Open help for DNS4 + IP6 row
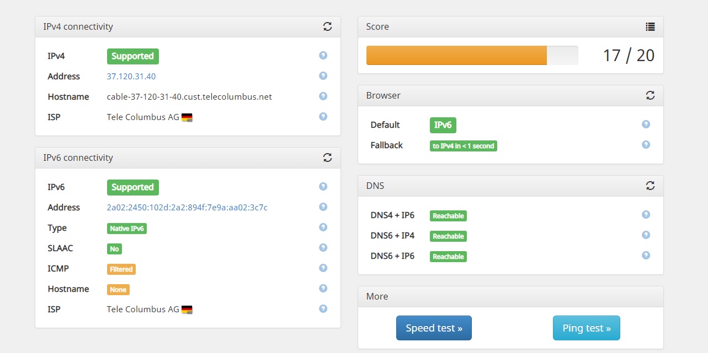Viewport: 708px width, 353px height. 646,215
